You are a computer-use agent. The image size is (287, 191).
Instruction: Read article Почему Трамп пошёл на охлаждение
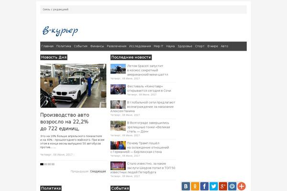click(x=140, y=148)
